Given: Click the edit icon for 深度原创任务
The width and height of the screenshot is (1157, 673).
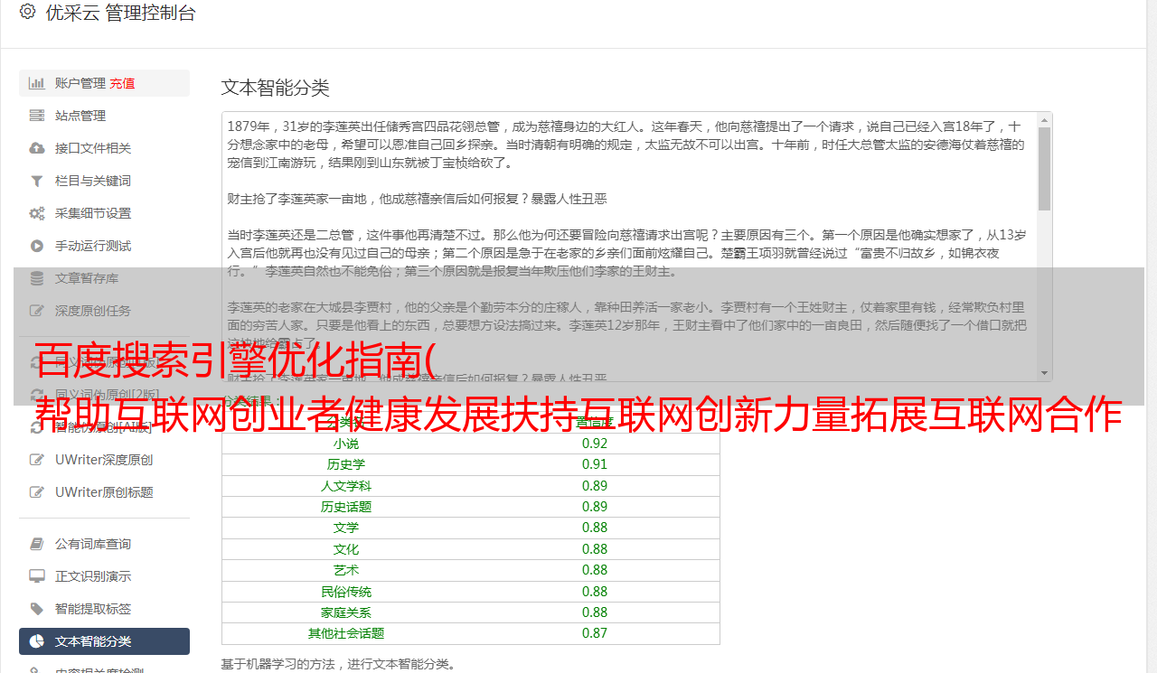Looking at the screenshot, I should point(37,311).
